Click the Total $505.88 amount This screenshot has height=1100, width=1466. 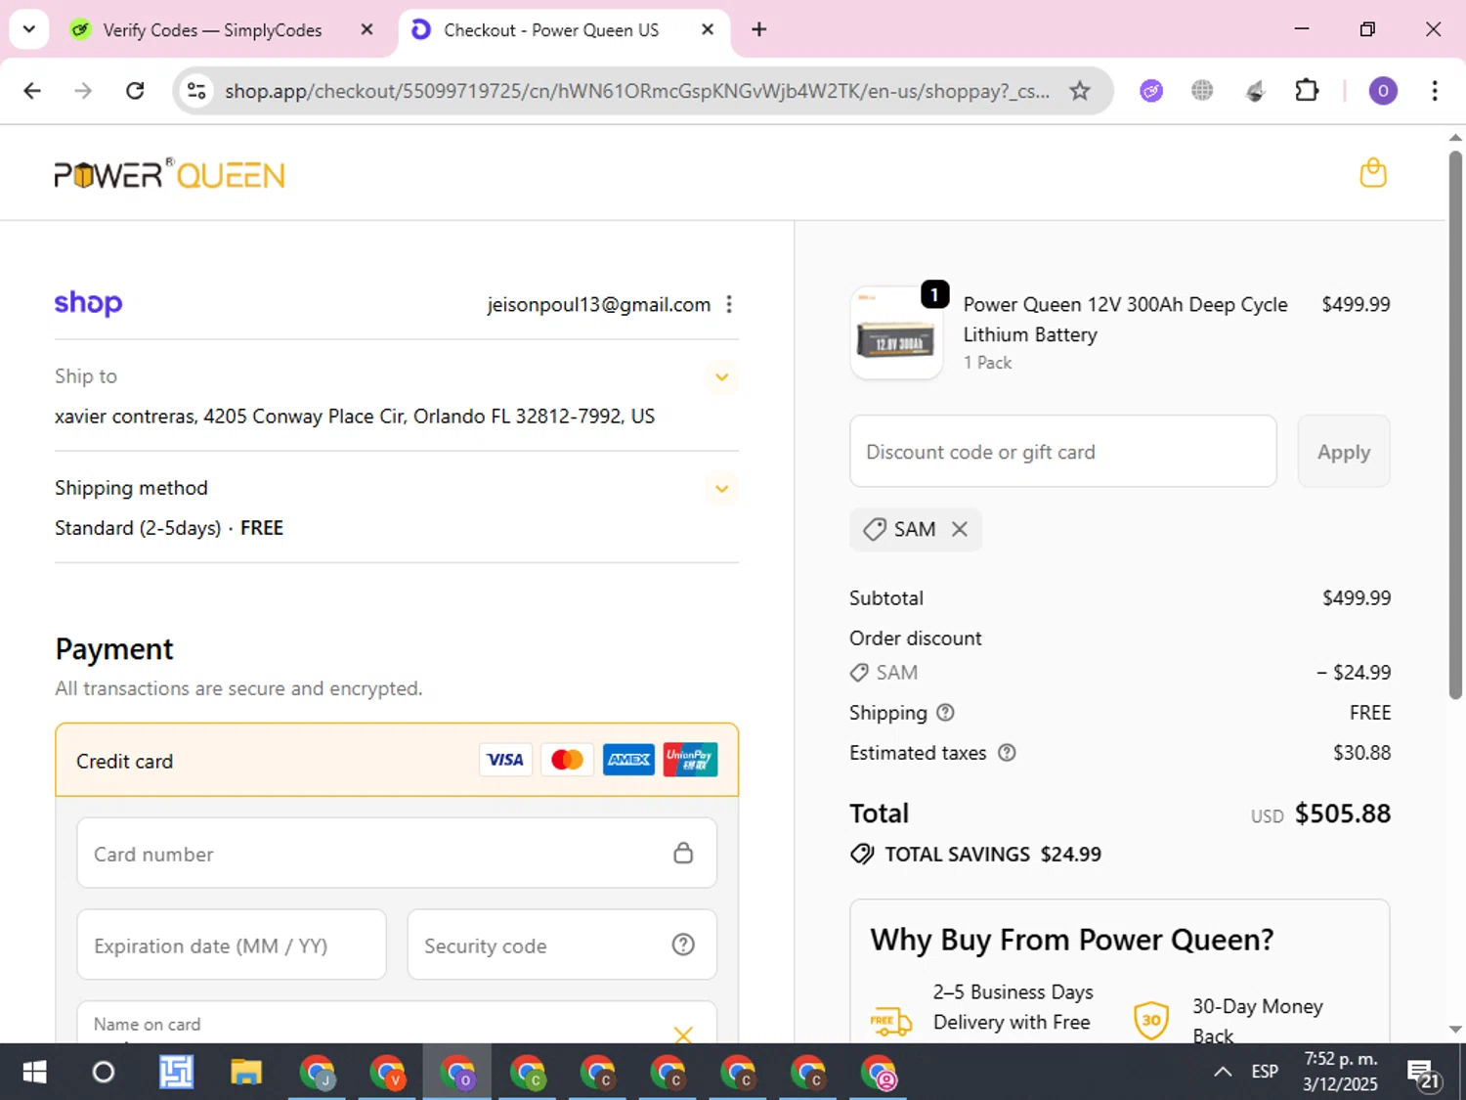click(x=1342, y=814)
